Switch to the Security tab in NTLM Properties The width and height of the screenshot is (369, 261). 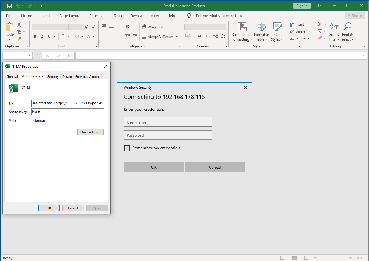pos(53,76)
